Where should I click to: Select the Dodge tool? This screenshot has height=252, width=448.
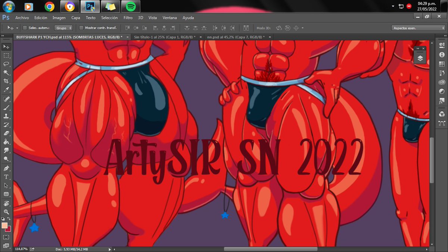(6, 159)
